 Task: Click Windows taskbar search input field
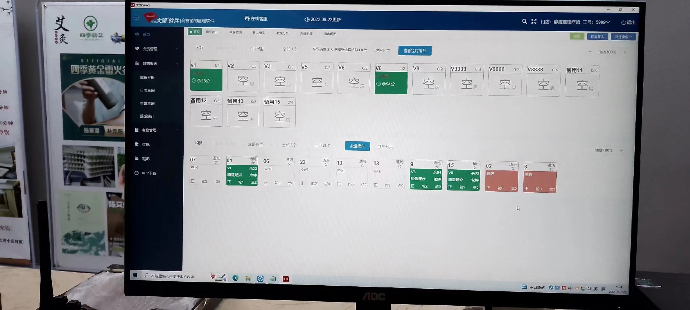coord(173,276)
